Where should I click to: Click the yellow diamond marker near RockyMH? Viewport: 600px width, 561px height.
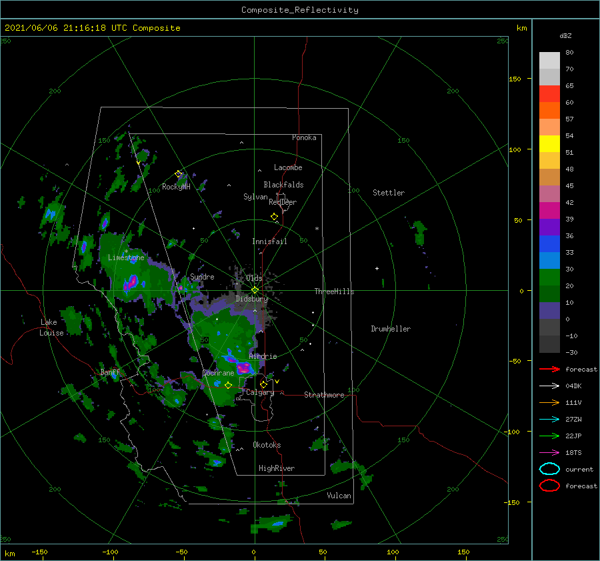click(x=178, y=174)
